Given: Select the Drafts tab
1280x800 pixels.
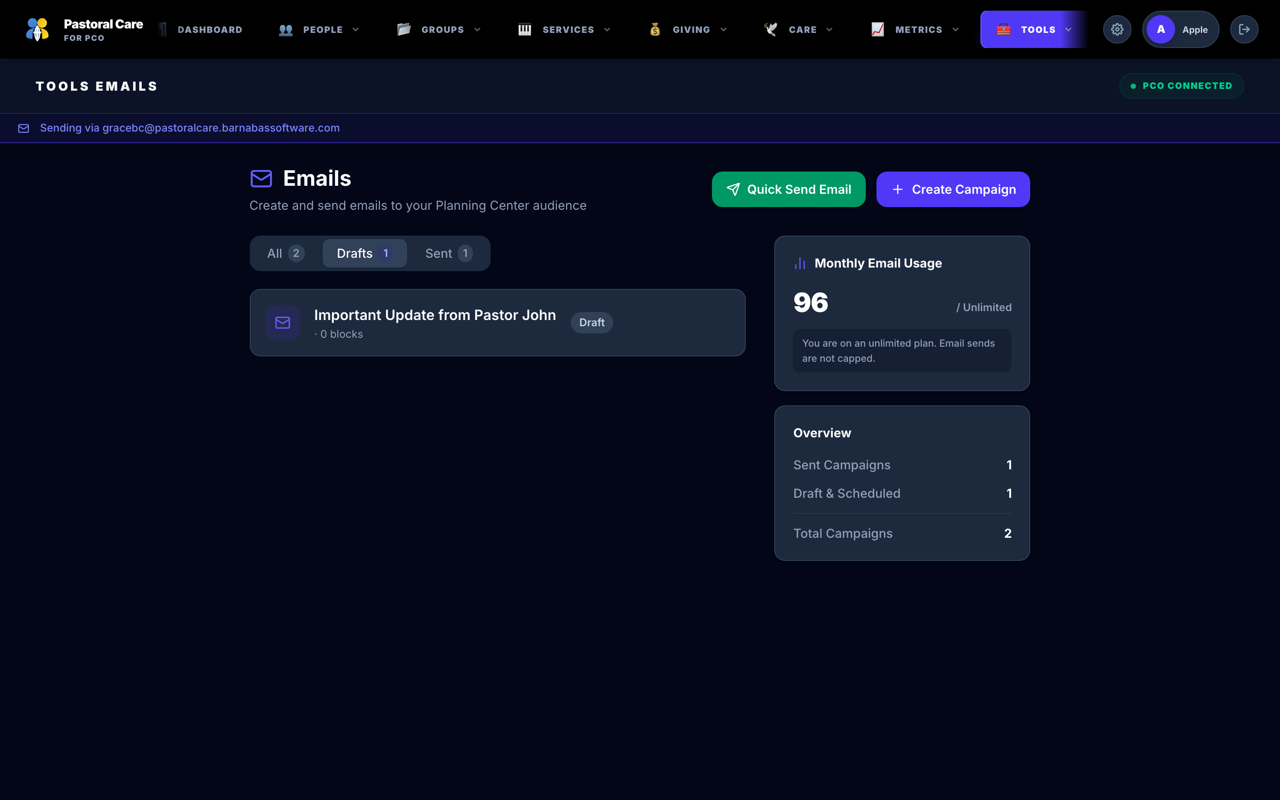Looking at the screenshot, I should point(364,253).
